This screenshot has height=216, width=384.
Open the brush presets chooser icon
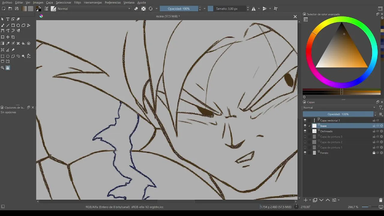54,9
